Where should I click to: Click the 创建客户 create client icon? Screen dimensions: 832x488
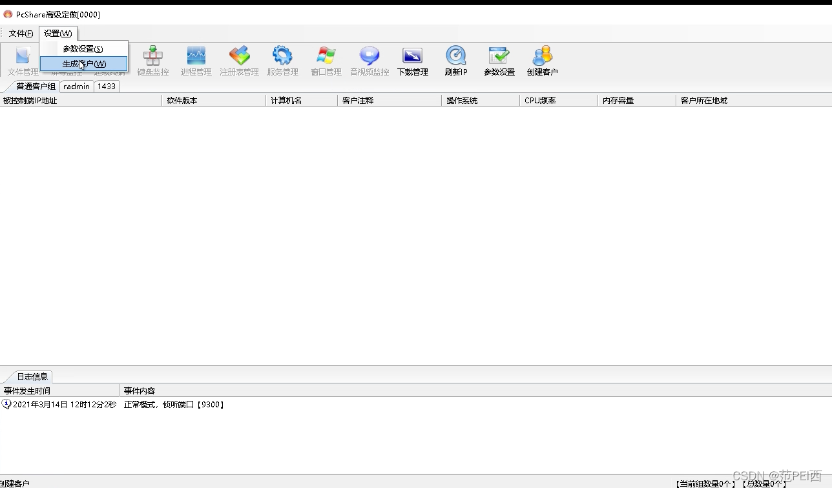click(542, 61)
